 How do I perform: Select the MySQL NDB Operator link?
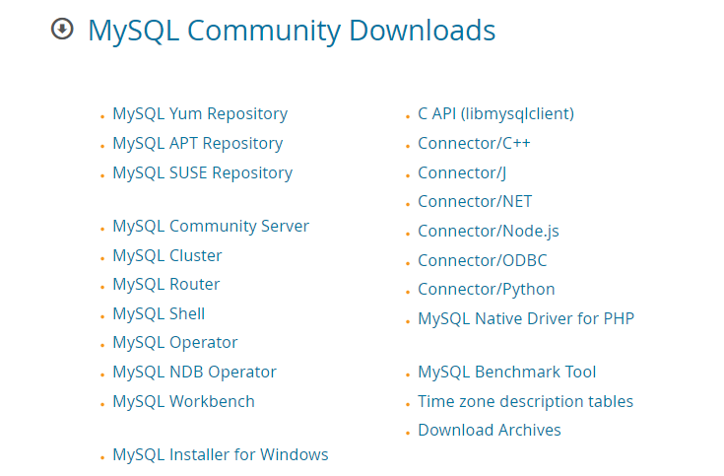(194, 372)
